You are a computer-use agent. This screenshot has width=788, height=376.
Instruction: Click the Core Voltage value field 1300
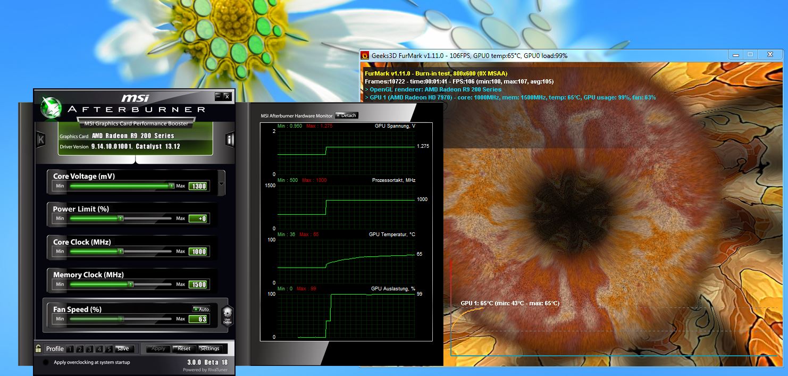198,186
